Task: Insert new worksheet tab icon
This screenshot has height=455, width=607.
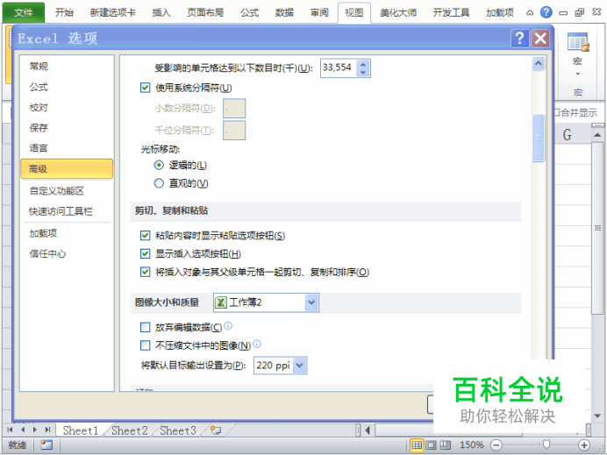Action: click(216, 430)
